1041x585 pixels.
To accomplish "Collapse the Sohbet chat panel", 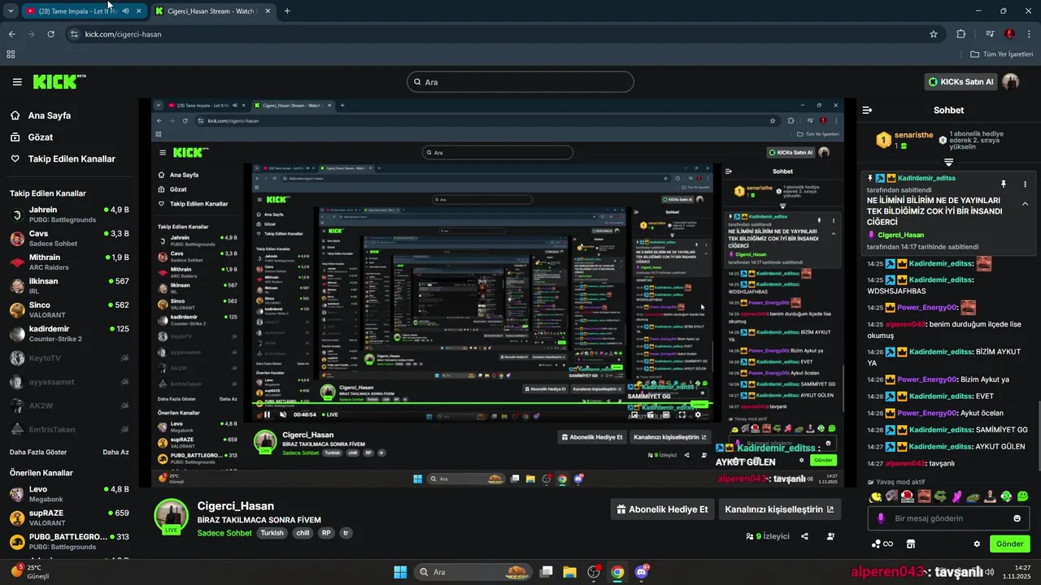I will [x=868, y=110].
